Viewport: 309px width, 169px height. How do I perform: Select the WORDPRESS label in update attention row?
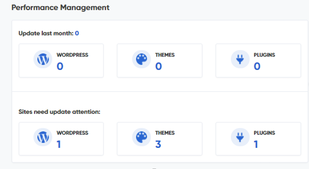pos(73,133)
